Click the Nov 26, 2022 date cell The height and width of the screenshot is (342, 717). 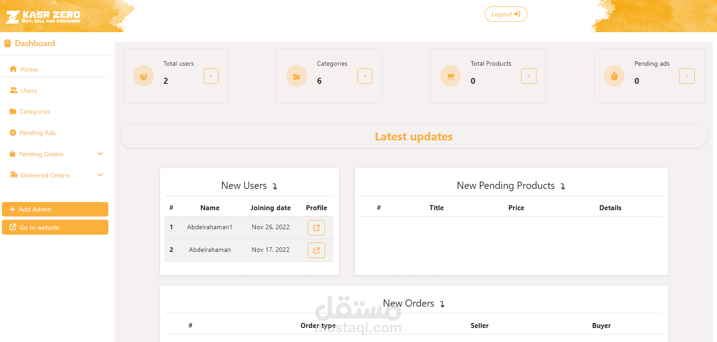pos(271,227)
